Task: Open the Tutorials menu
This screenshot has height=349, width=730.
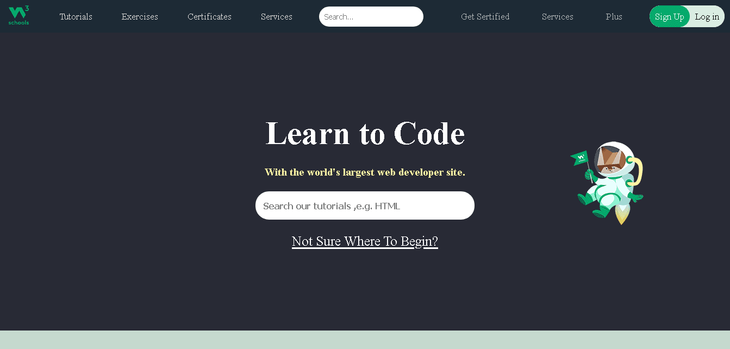Action: [x=76, y=17]
